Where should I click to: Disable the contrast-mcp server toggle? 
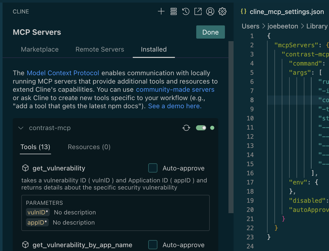click(x=201, y=128)
